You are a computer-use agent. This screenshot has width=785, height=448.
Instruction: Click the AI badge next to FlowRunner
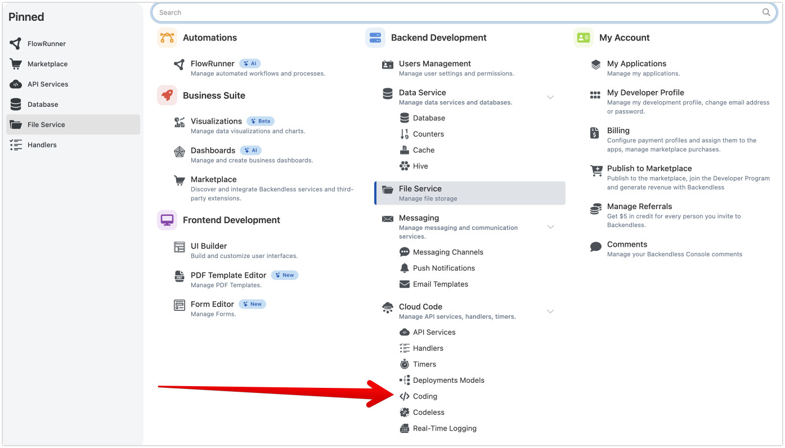click(250, 64)
